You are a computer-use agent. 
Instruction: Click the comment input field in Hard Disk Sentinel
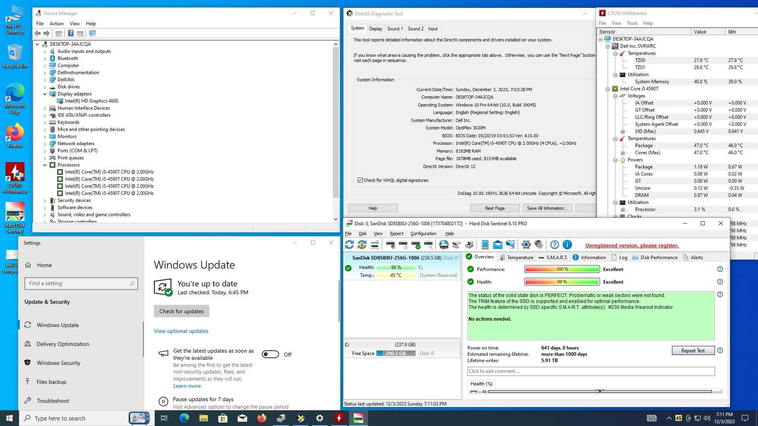pos(591,371)
